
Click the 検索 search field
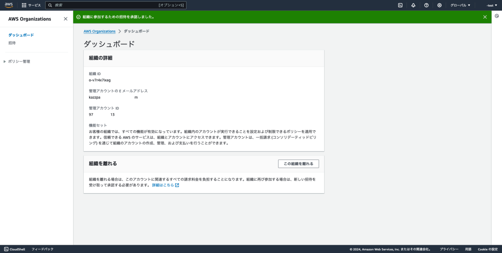(115, 5)
